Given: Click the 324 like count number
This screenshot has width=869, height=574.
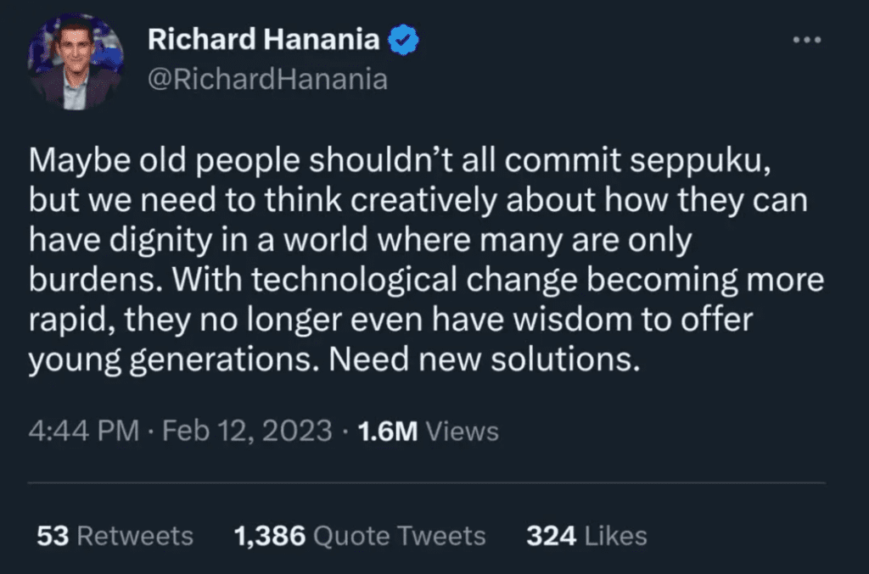Looking at the screenshot, I should pyautogui.click(x=550, y=536).
